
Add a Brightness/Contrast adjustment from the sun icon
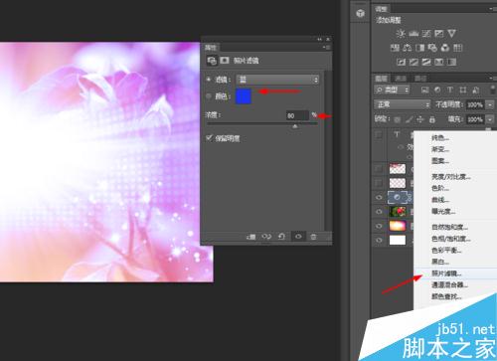click(401, 33)
